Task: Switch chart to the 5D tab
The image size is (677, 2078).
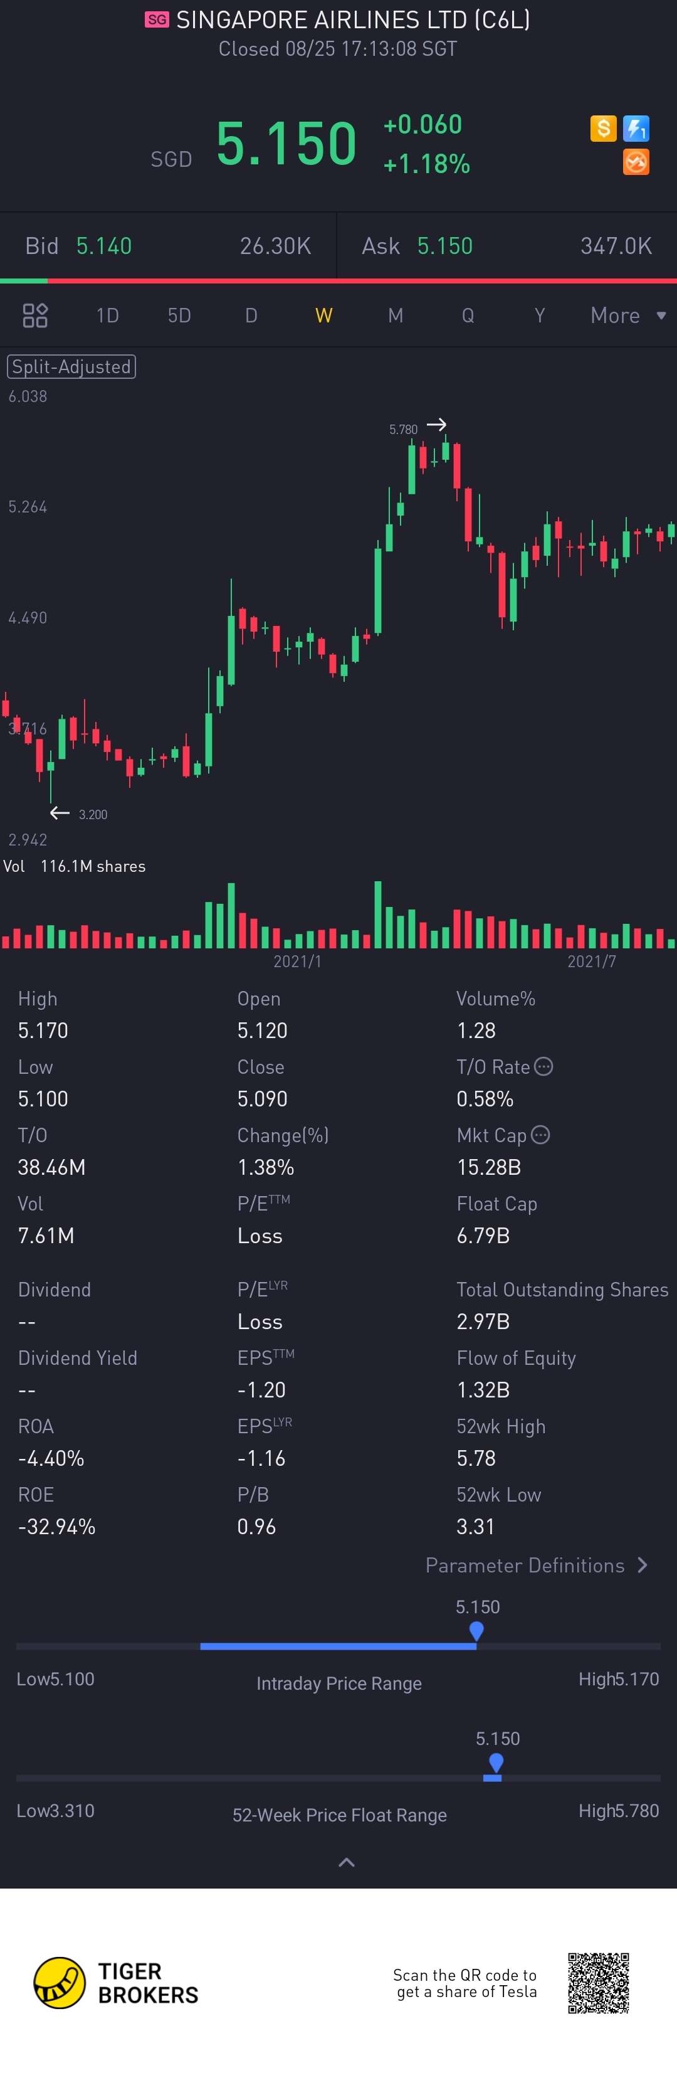Action: 179,315
